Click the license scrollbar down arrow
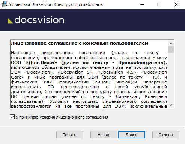This screenshot has height=144, width=185. 171,105
